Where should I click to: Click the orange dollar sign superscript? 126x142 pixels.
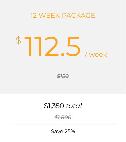pos(19,40)
